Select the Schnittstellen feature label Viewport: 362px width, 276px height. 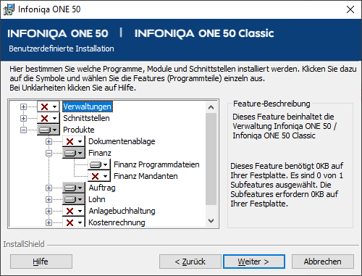point(86,118)
